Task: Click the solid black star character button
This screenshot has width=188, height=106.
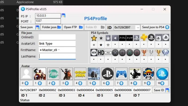Action: (101, 45)
